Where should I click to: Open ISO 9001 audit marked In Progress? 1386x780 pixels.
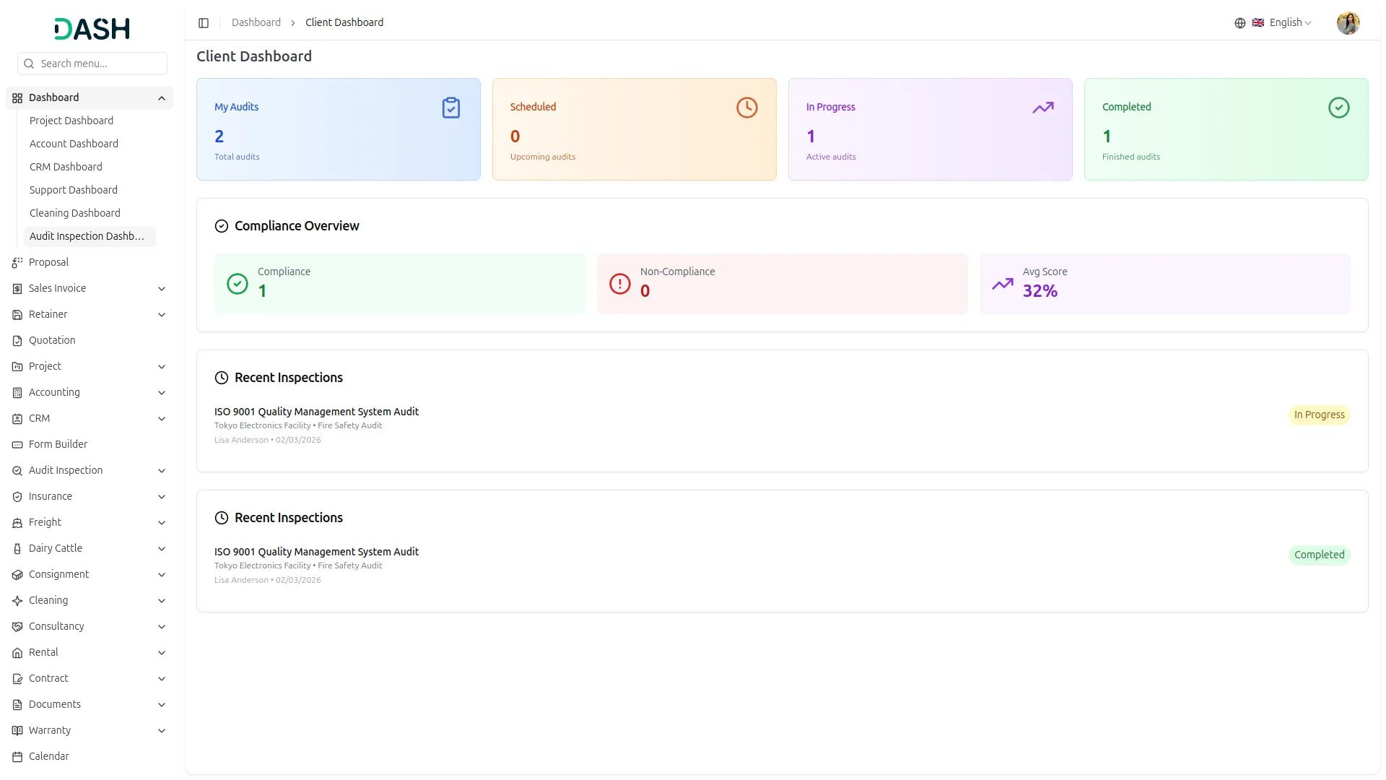(316, 412)
